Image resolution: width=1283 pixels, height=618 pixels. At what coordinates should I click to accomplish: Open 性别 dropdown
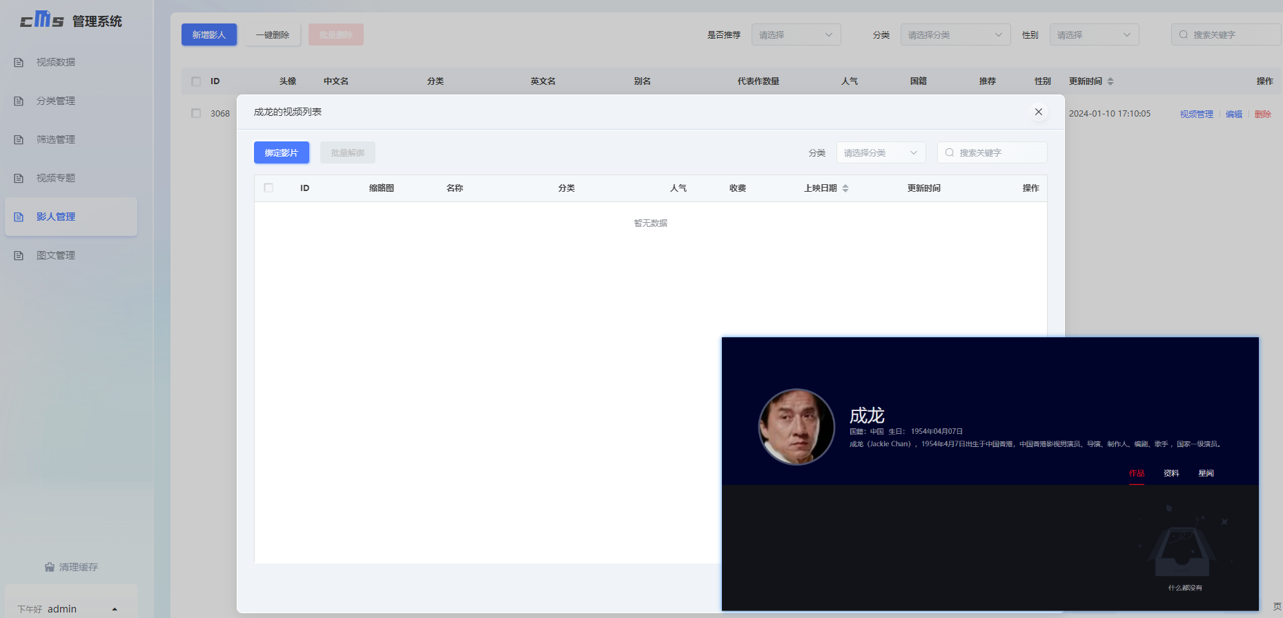[1094, 34]
